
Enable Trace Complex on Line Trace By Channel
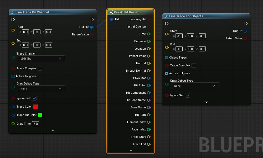[40, 68]
